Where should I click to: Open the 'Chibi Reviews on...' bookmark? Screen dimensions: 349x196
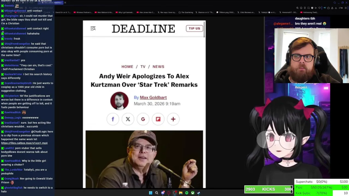(246, 12)
